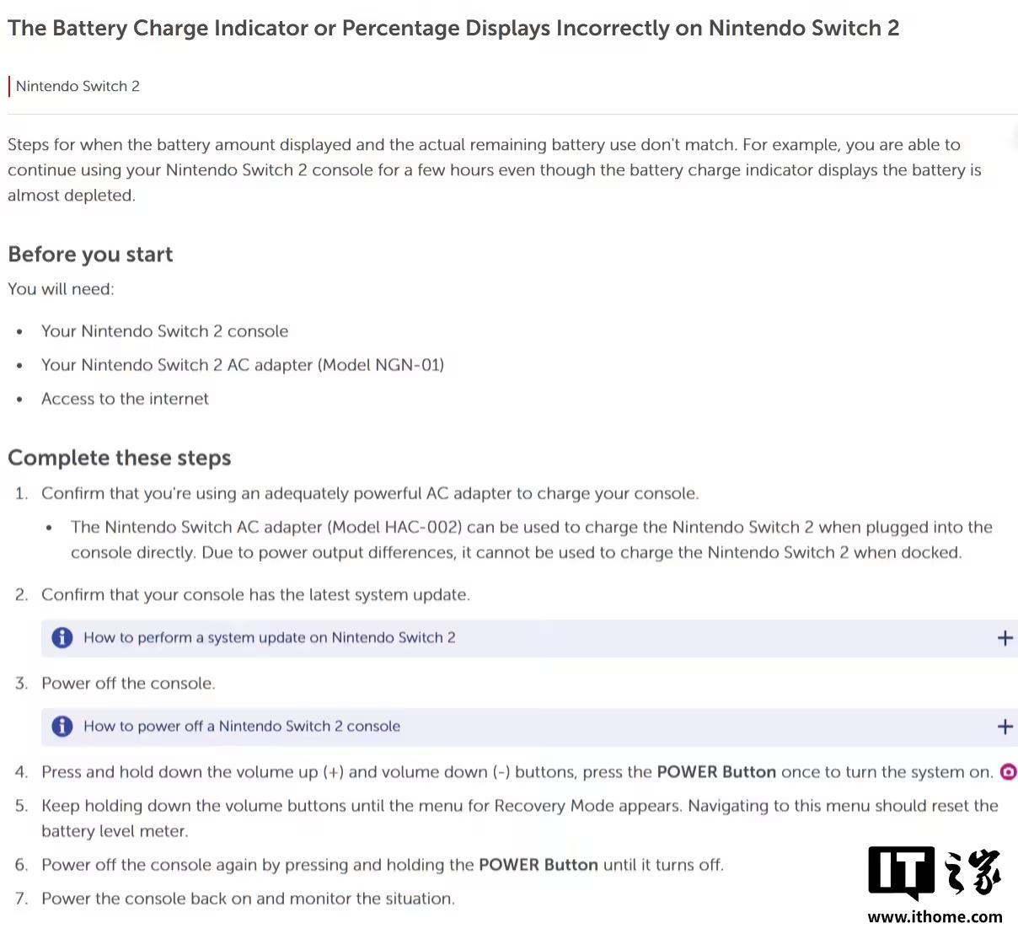Screen dimensions: 1018x934
Task: Click the AC adapter Model NGN-01 list item
Action: click(x=243, y=365)
